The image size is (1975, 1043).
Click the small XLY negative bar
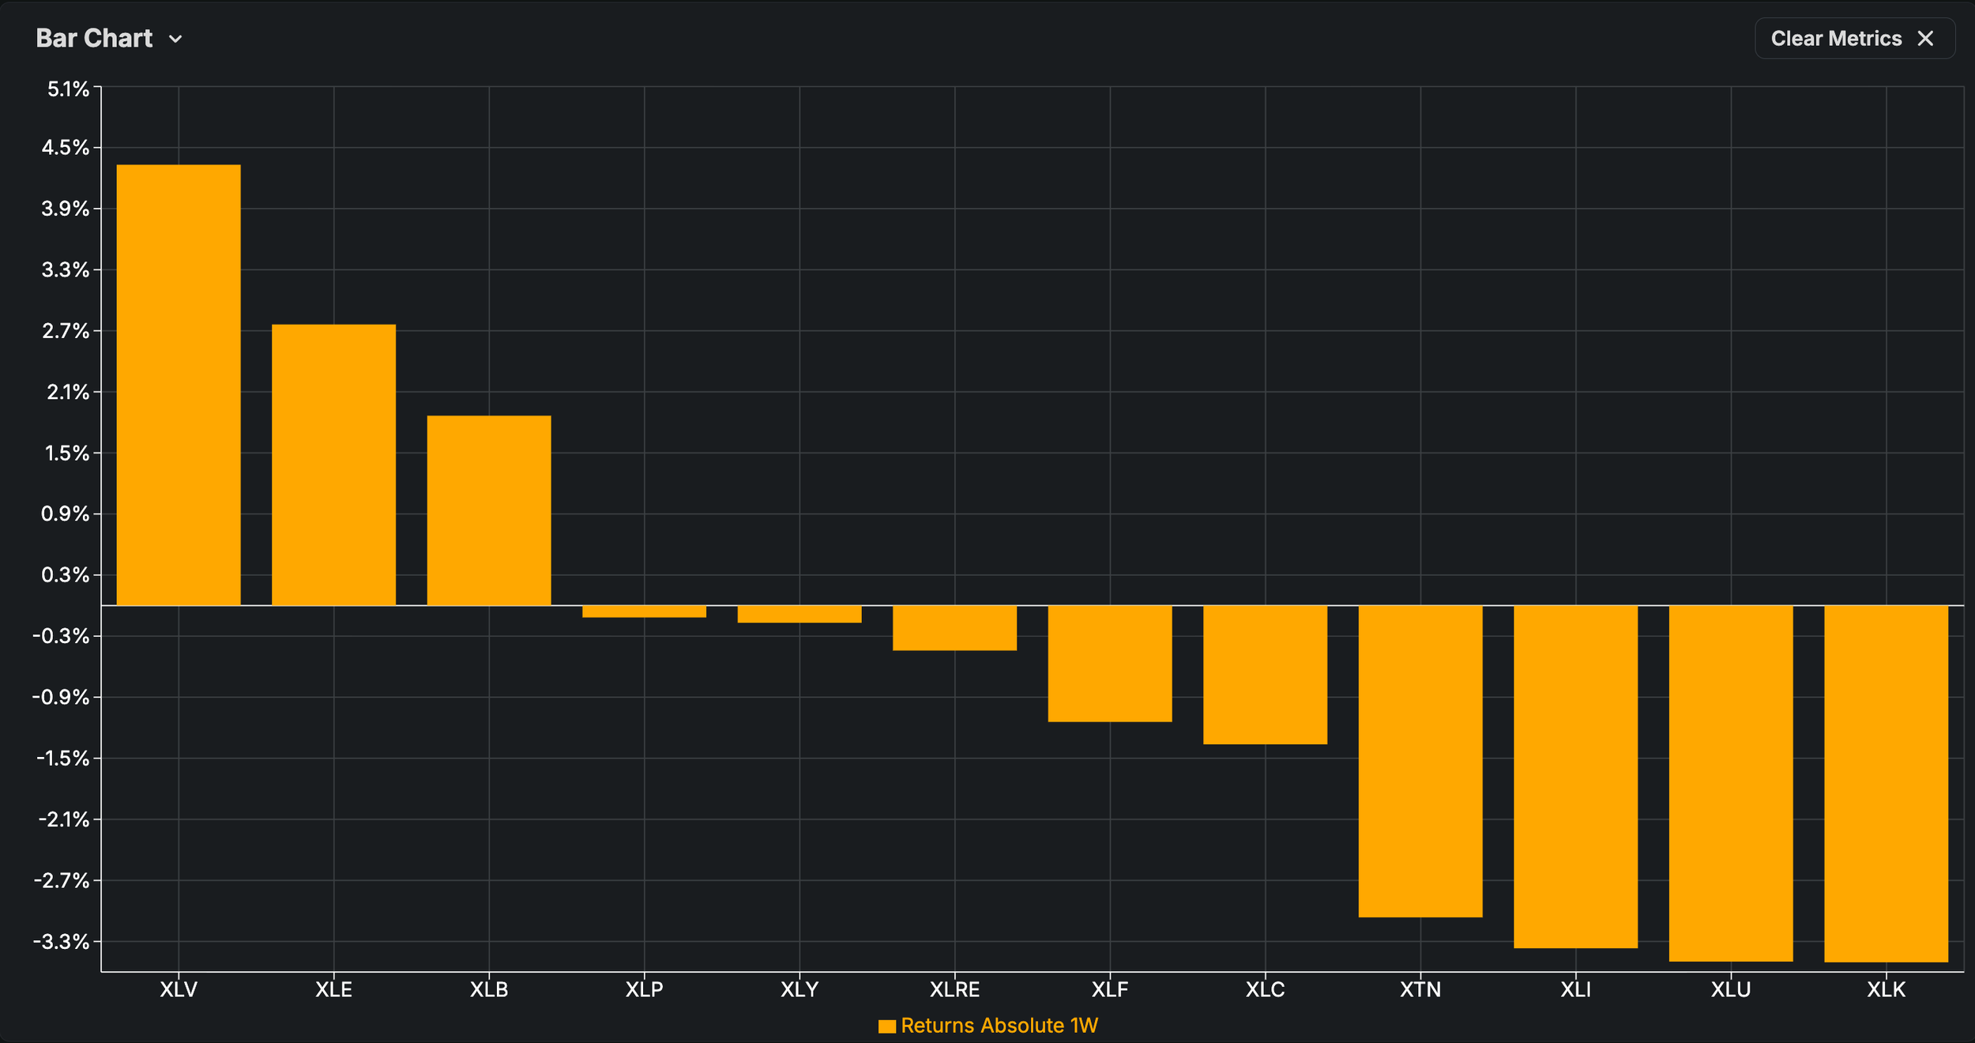point(799,614)
